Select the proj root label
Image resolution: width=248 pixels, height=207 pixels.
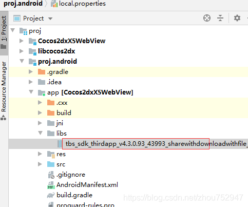(x=35, y=31)
